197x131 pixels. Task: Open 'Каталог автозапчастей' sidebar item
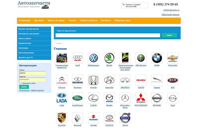34,29
